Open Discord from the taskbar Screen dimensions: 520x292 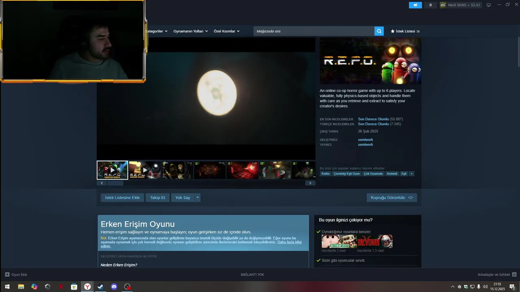[x=114, y=287]
